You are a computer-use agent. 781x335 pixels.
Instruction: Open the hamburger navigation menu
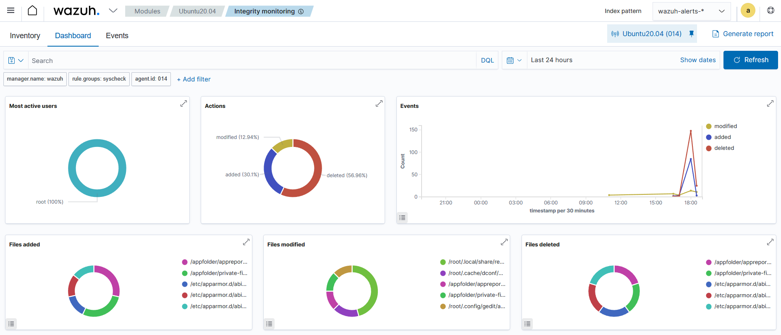point(11,10)
